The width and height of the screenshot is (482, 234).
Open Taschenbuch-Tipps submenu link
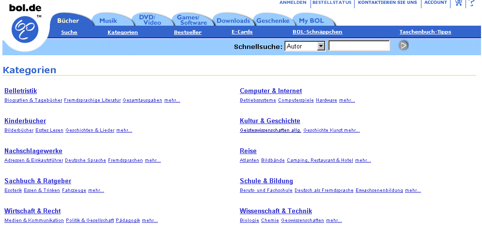click(x=425, y=31)
